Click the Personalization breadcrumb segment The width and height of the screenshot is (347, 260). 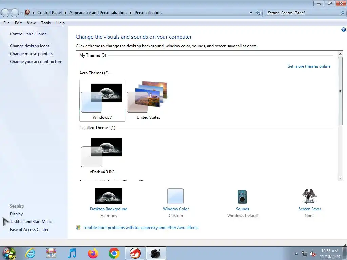148,13
